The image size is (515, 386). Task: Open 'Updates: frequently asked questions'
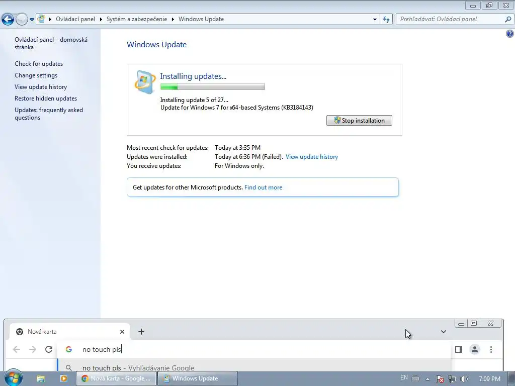49,114
